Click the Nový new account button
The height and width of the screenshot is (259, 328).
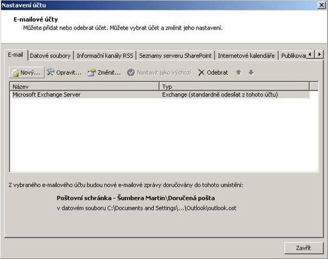pos(25,72)
